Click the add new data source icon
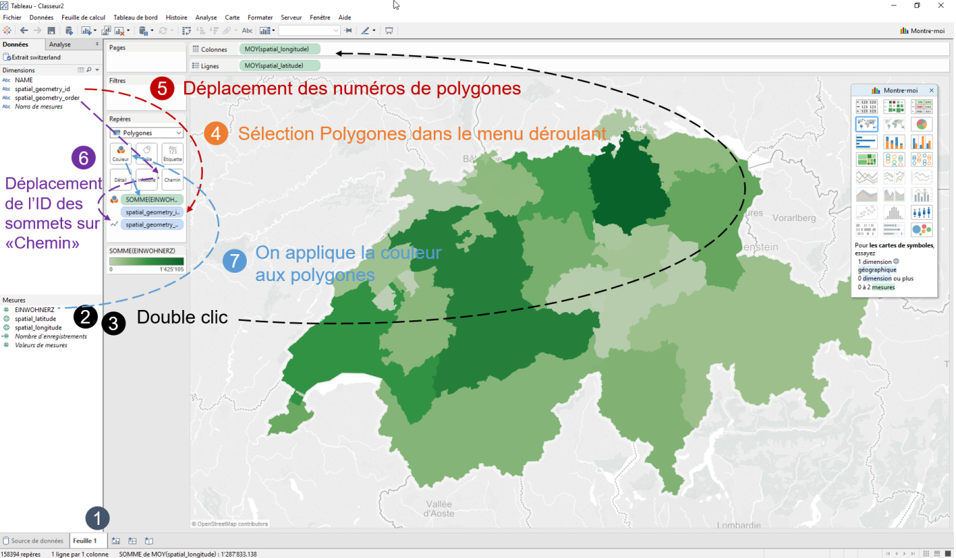Image resolution: width=956 pixels, height=558 pixels. tap(69, 30)
